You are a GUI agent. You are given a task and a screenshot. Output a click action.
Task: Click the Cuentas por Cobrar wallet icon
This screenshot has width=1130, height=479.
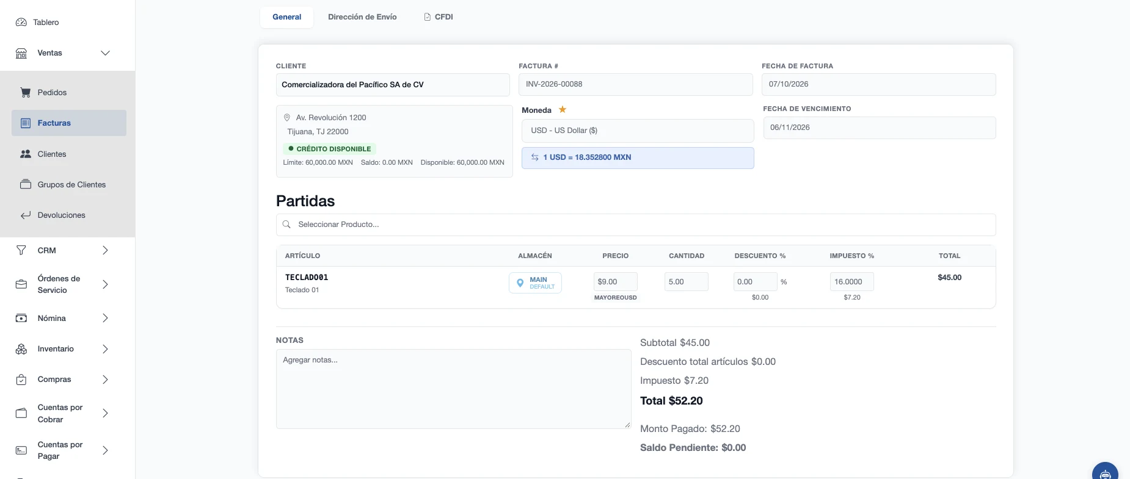[x=21, y=413]
